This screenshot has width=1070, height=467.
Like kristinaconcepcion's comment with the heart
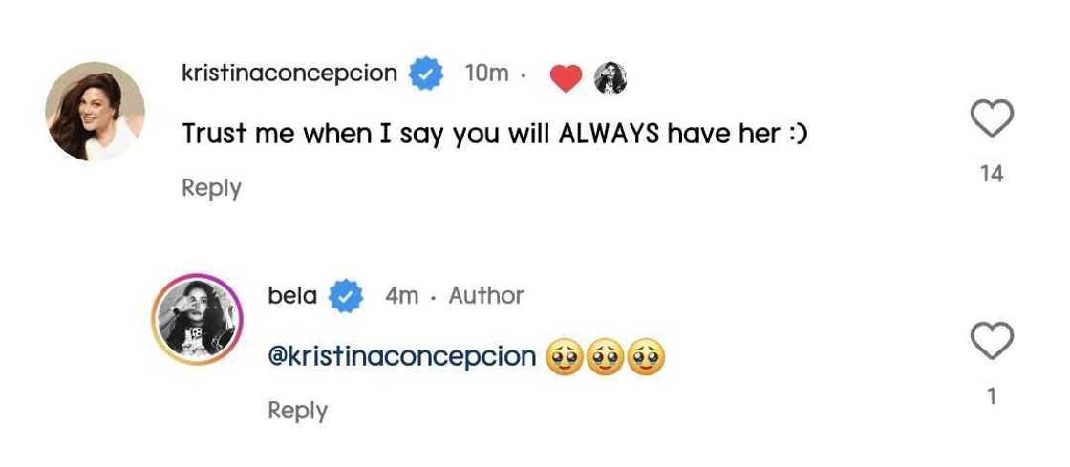[x=992, y=118]
